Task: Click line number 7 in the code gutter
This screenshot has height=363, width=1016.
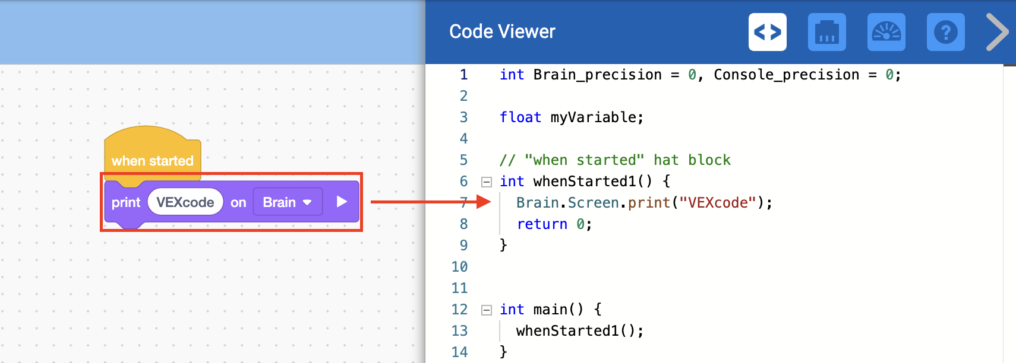Action: [463, 203]
